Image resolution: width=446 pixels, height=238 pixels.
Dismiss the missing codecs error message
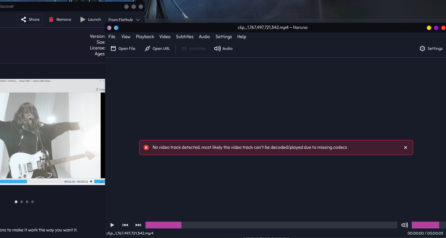point(406,148)
